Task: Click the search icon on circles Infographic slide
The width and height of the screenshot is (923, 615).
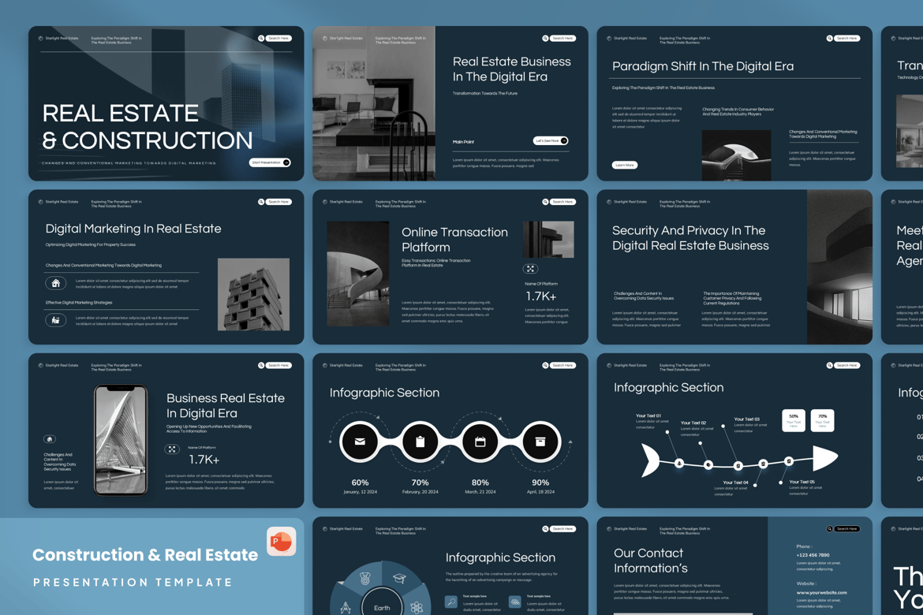Action: click(545, 366)
